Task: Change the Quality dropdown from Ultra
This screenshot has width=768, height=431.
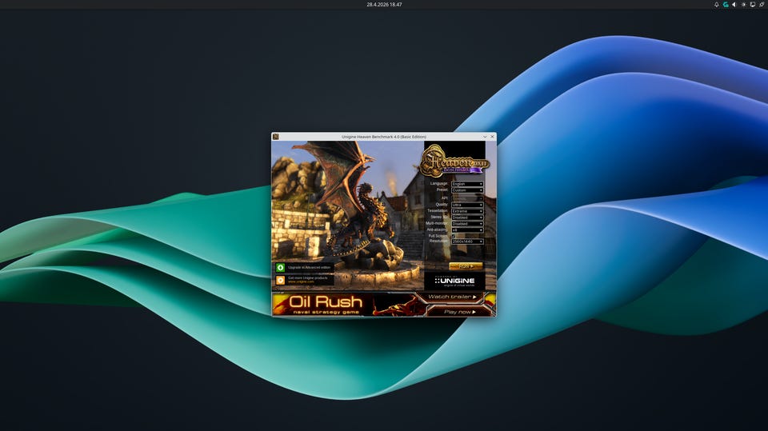Action: click(x=467, y=205)
